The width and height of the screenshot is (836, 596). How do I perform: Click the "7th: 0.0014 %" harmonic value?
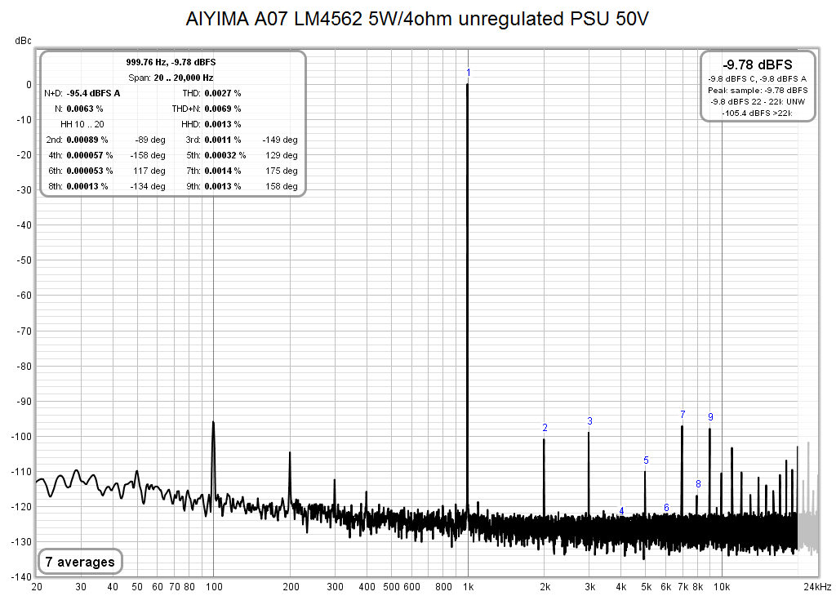point(214,171)
